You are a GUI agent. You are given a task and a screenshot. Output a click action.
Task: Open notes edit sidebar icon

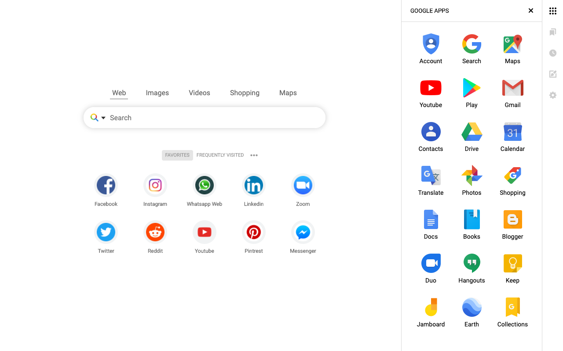(553, 74)
